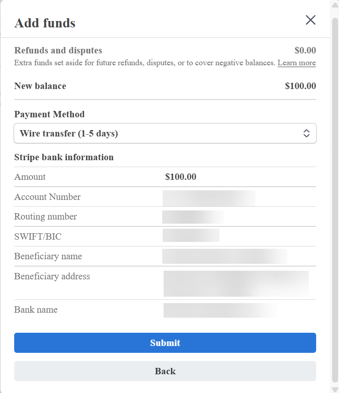Click the Stripe bank information heading
Image resolution: width=339 pixels, height=393 pixels.
[64, 157]
